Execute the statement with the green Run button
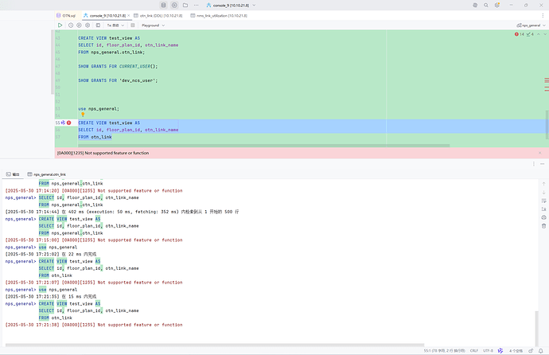The image size is (549, 355). coord(60,25)
